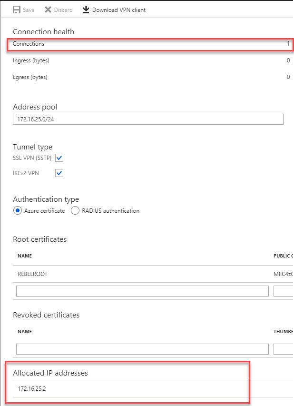
Task: Uncheck the SSL VPN (SSTP) checkbox
Action: point(59,158)
